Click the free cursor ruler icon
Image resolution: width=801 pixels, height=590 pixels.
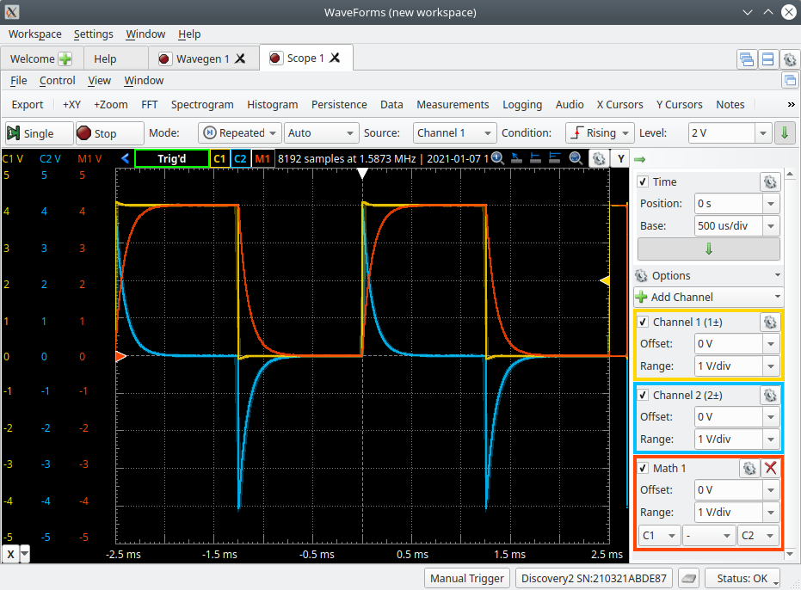tap(516, 158)
